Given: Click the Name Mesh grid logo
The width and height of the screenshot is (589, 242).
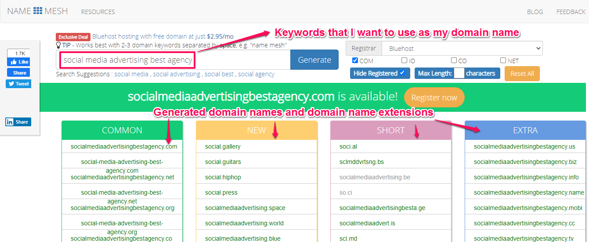Looking at the screenshot, I should 38,11.
